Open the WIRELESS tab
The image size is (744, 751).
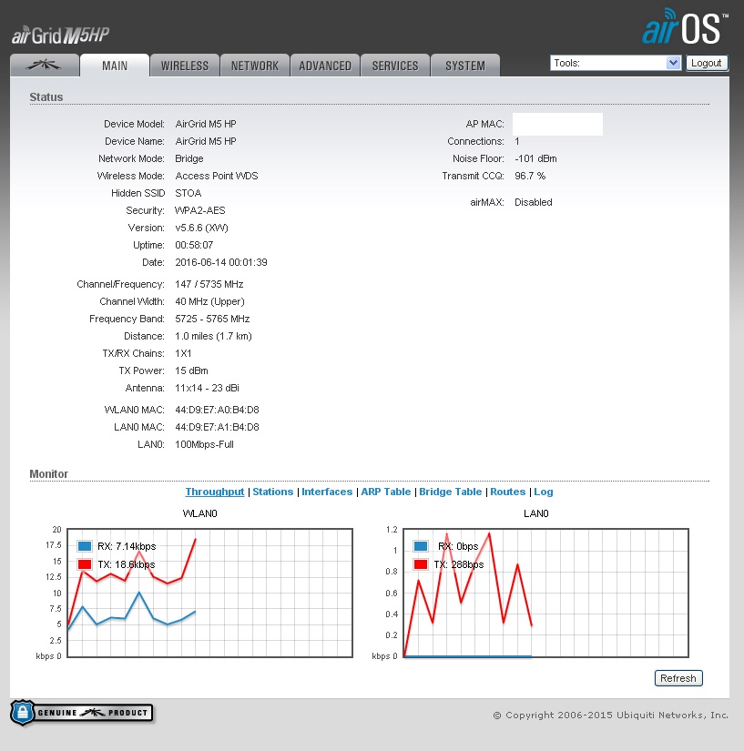(185, 66)
